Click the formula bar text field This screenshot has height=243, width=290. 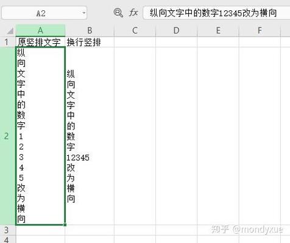coord(216,13)
